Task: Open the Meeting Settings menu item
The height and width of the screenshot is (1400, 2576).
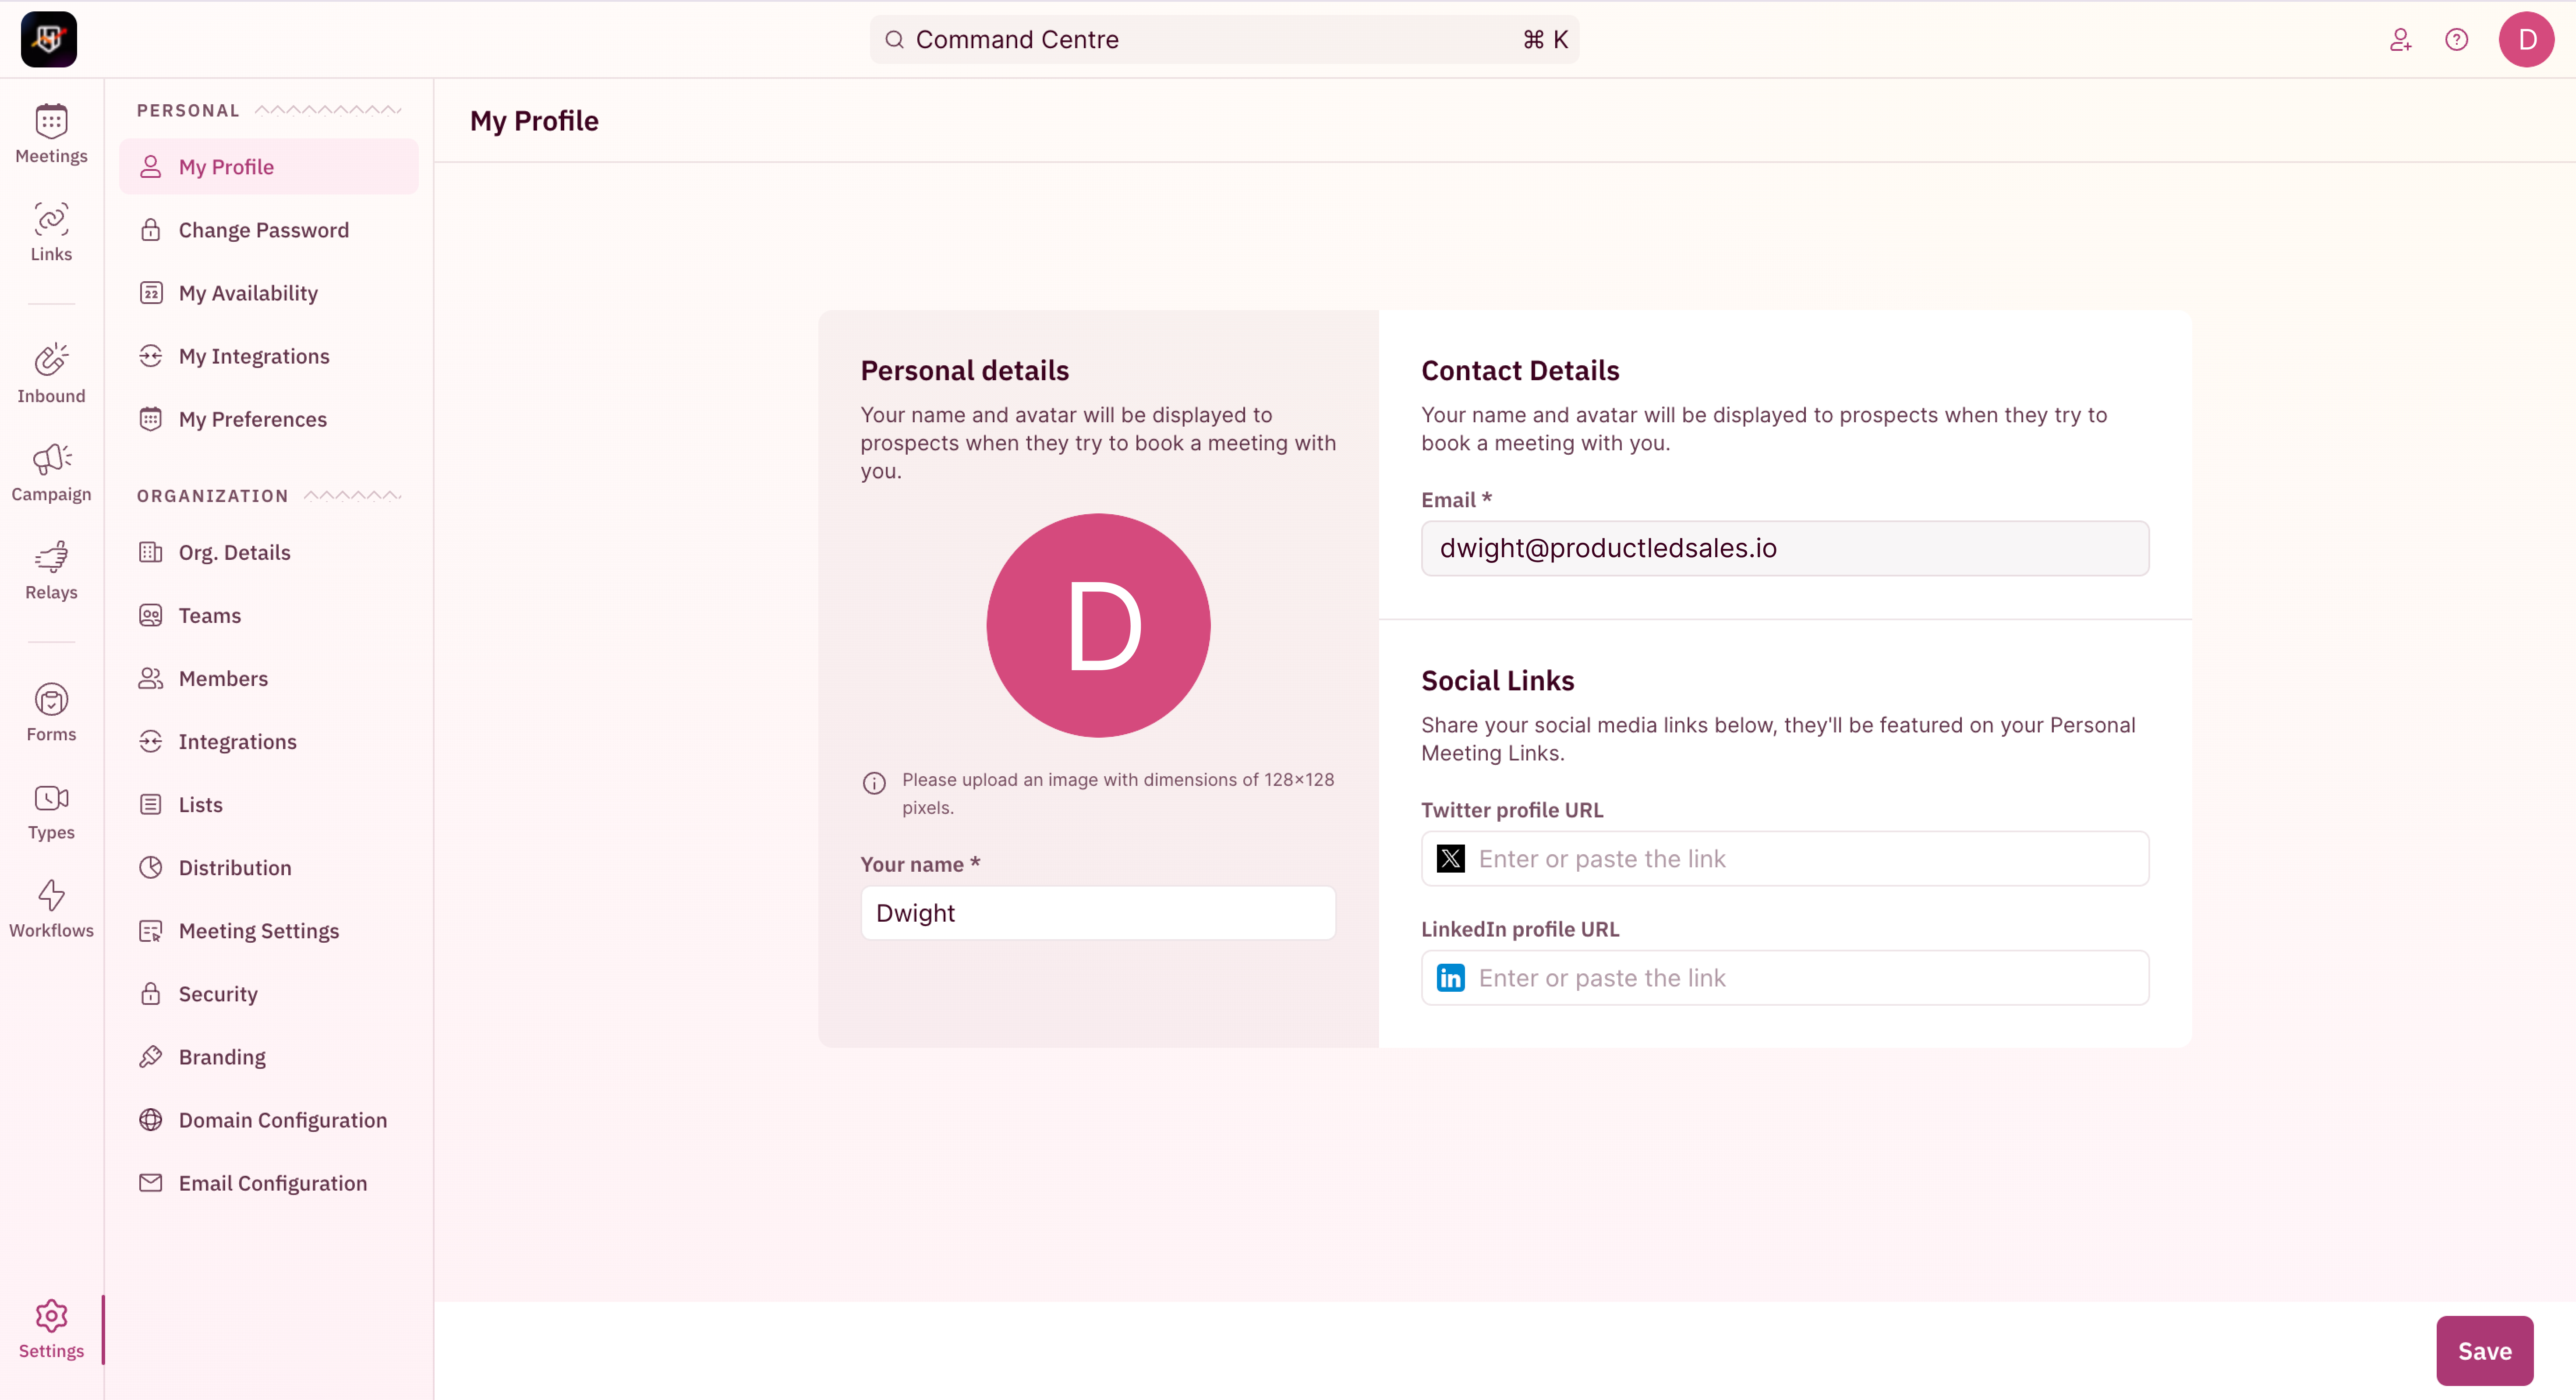Action: click(258, 931)
